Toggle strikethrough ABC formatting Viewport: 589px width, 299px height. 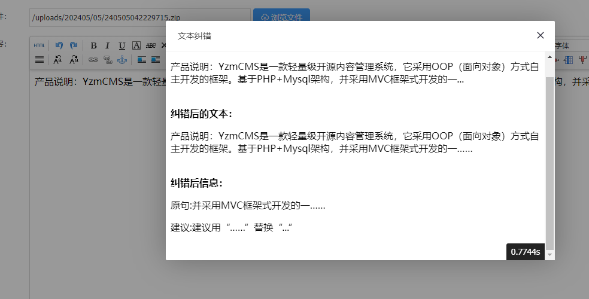tap(151, 45)
